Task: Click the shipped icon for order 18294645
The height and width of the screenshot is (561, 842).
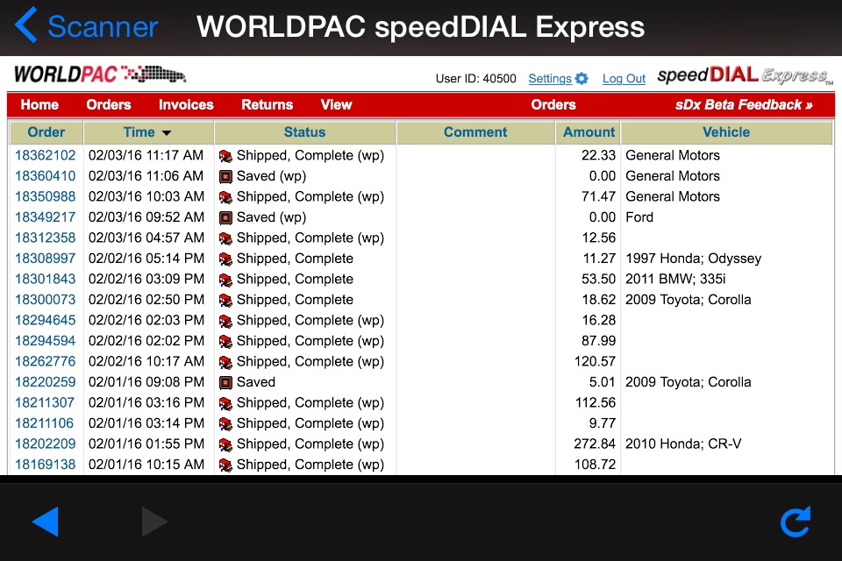Action: 226,321
